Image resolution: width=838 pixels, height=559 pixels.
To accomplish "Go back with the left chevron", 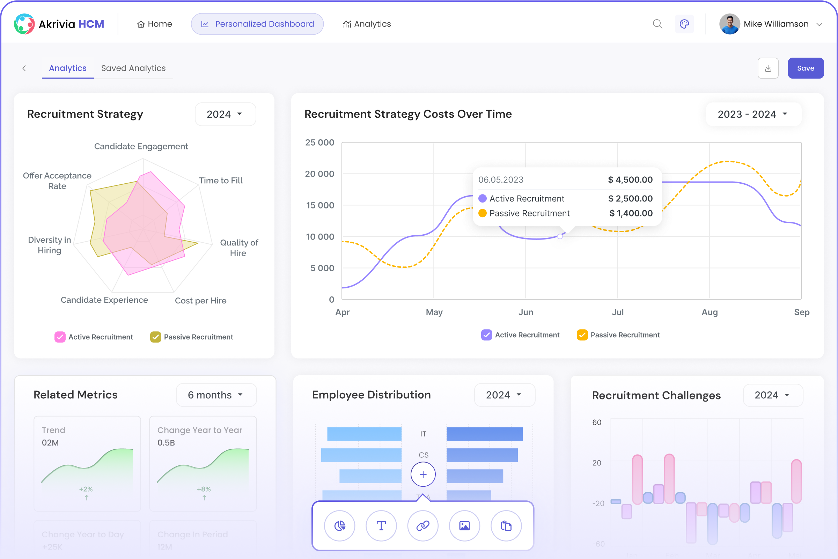I will [24, 68].
